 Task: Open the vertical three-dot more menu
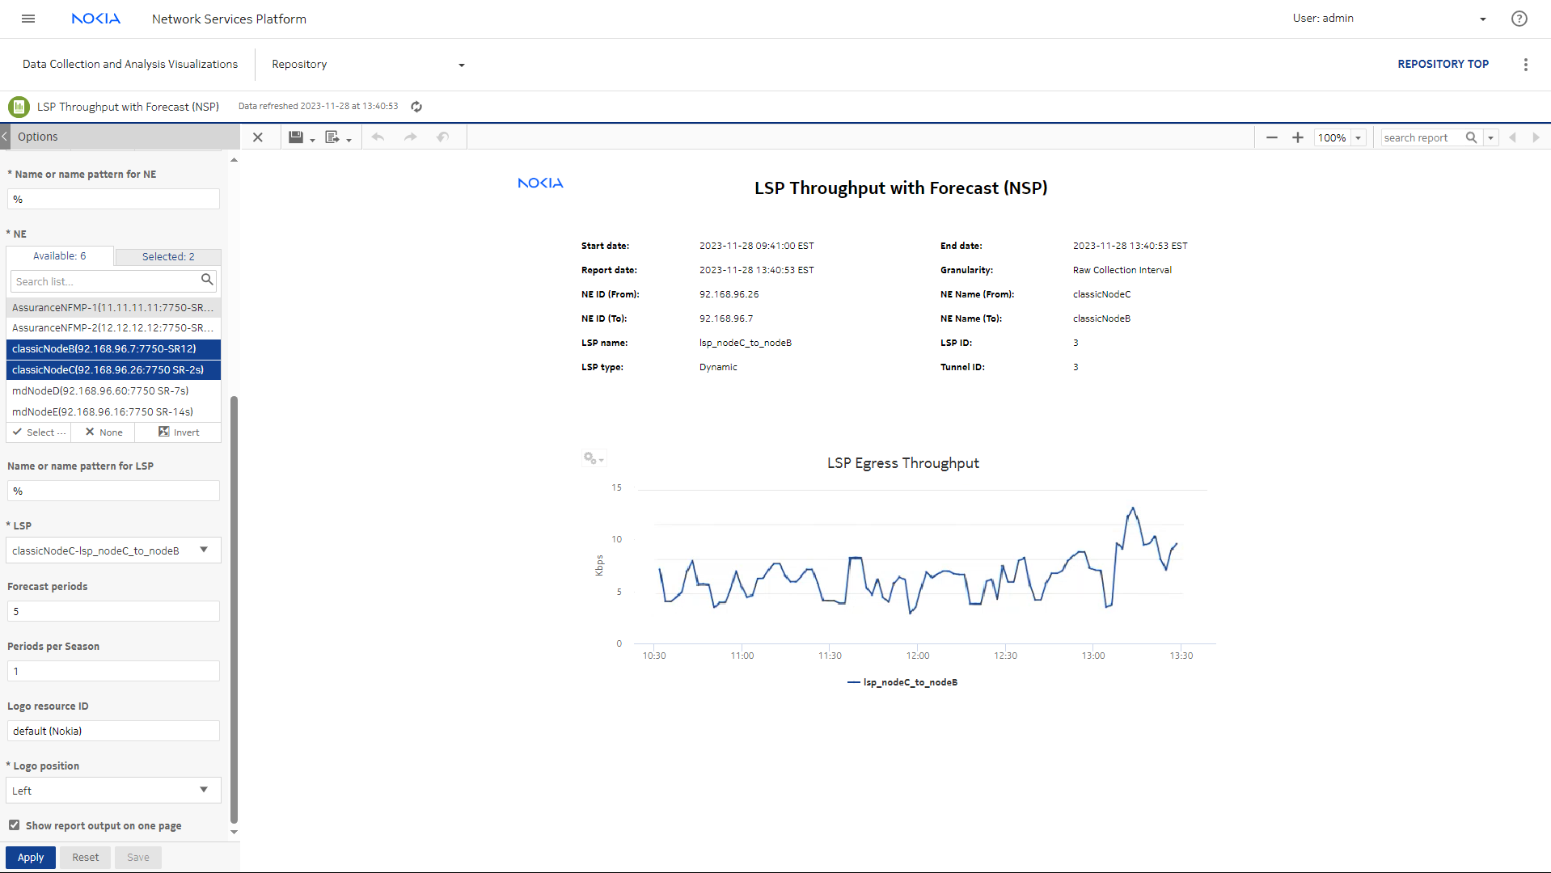(x=1525, y=65)
